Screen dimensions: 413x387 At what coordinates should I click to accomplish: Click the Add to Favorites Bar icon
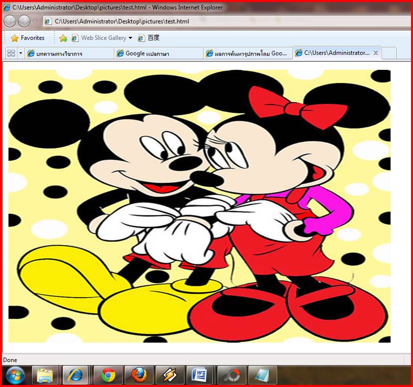point(63,38)
